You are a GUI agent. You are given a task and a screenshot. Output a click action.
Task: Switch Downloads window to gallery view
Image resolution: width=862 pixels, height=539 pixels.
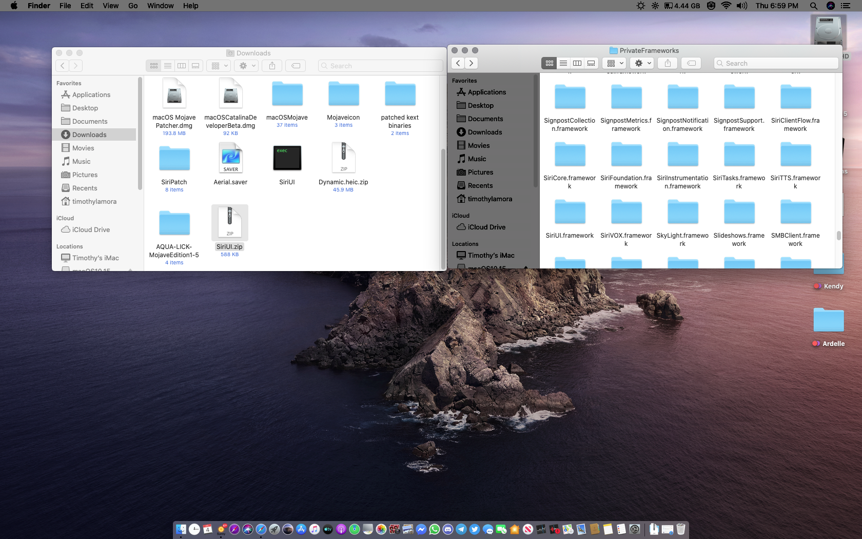(195, 66)
